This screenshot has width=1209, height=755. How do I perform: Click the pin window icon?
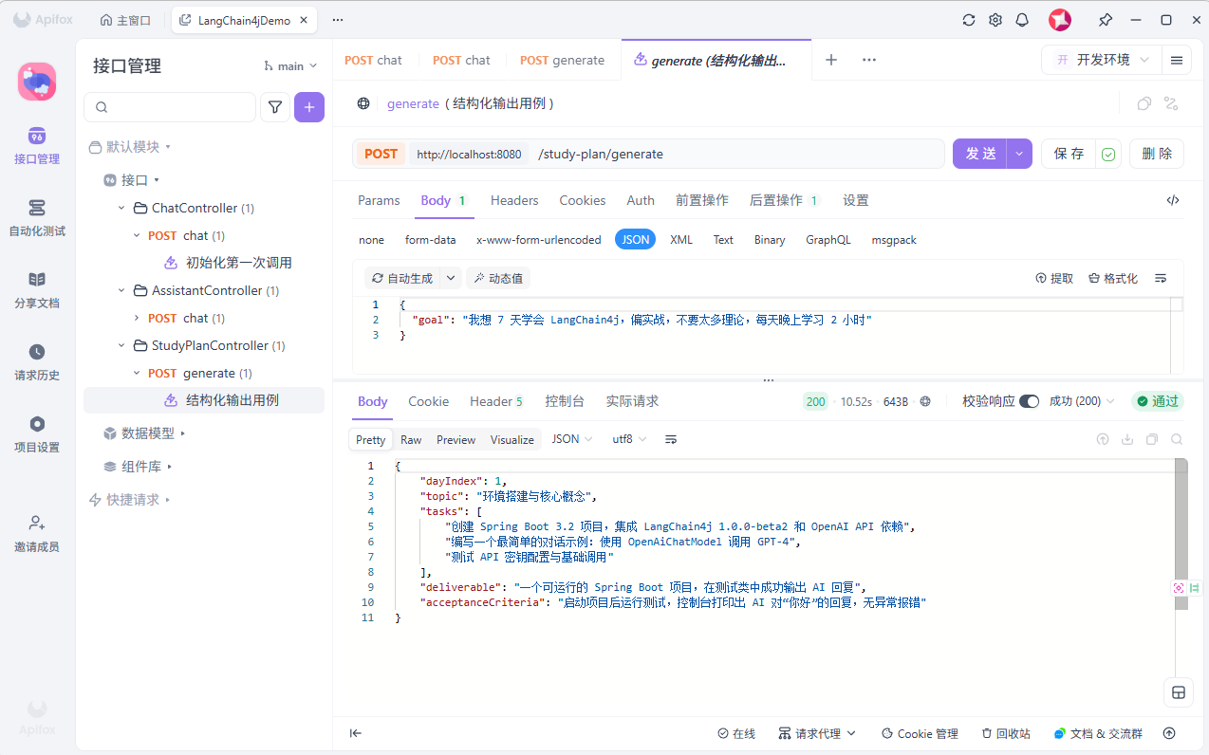1106,20
